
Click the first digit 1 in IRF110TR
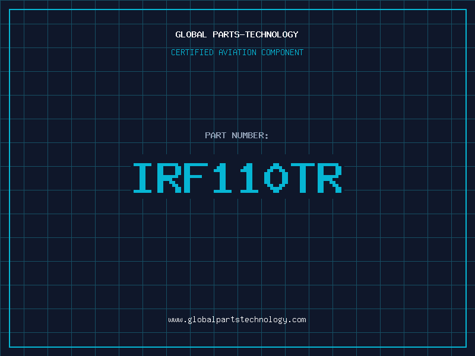223,178
